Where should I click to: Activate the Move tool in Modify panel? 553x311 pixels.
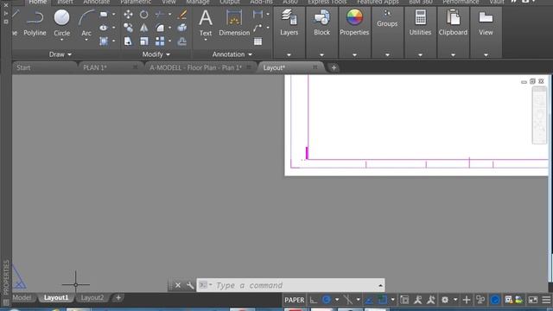tap(129, 15)
